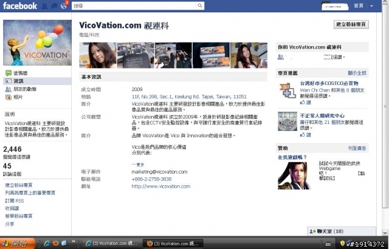Click the 塗鴉牆 wall icon in sidebar
Screen dimensions: 389x249
click(8, 73)
